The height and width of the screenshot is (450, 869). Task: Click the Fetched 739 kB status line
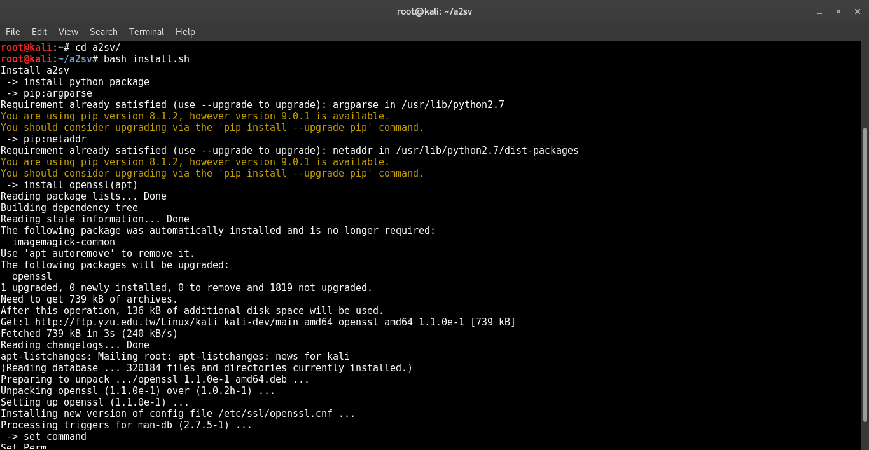pos(89,333)
